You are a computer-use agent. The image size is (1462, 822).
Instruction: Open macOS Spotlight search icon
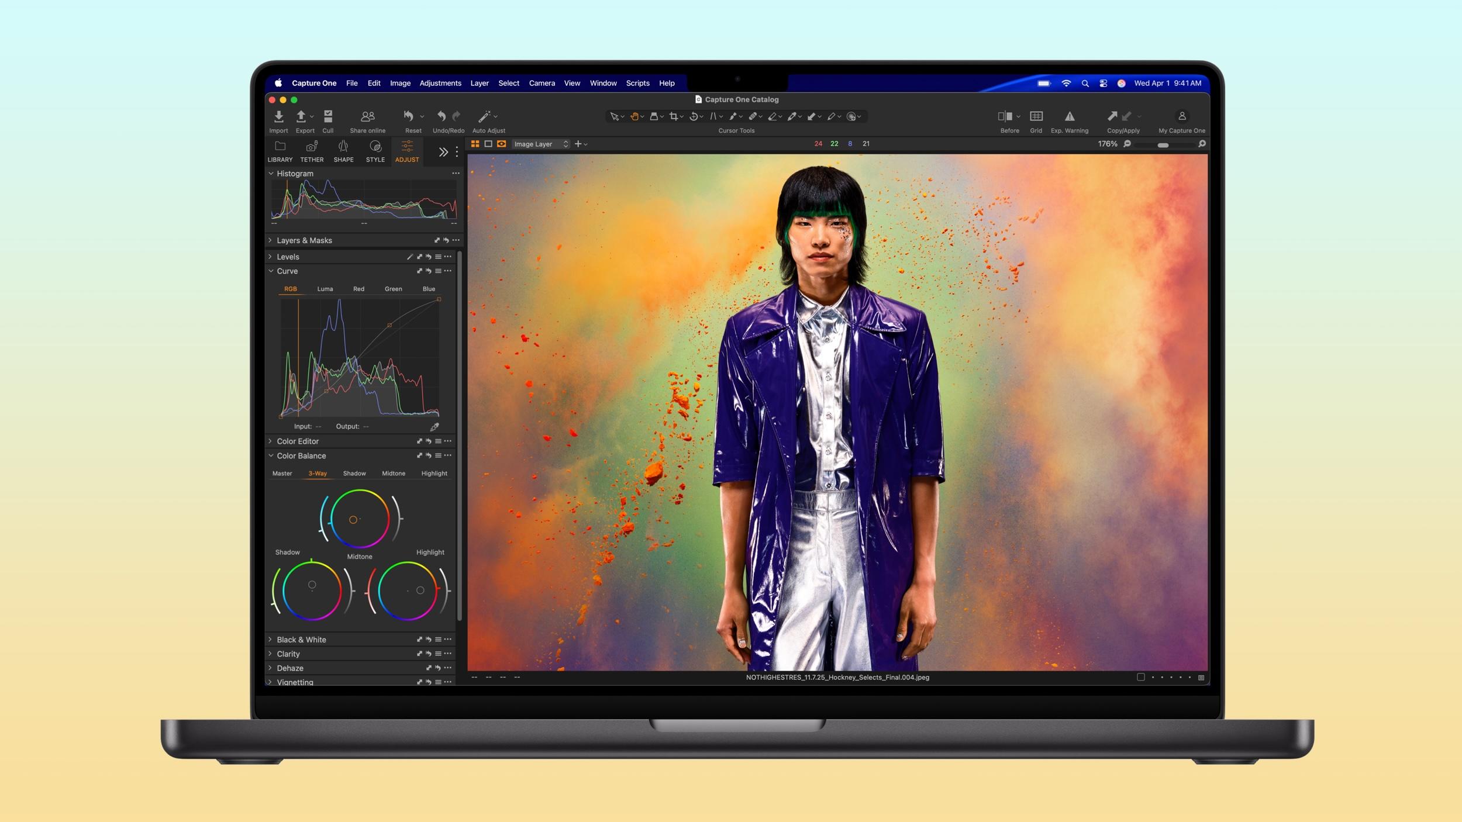[x=1085, y=83]
